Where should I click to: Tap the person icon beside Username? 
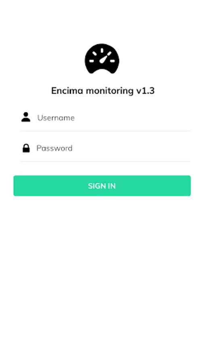pos(26,117)
